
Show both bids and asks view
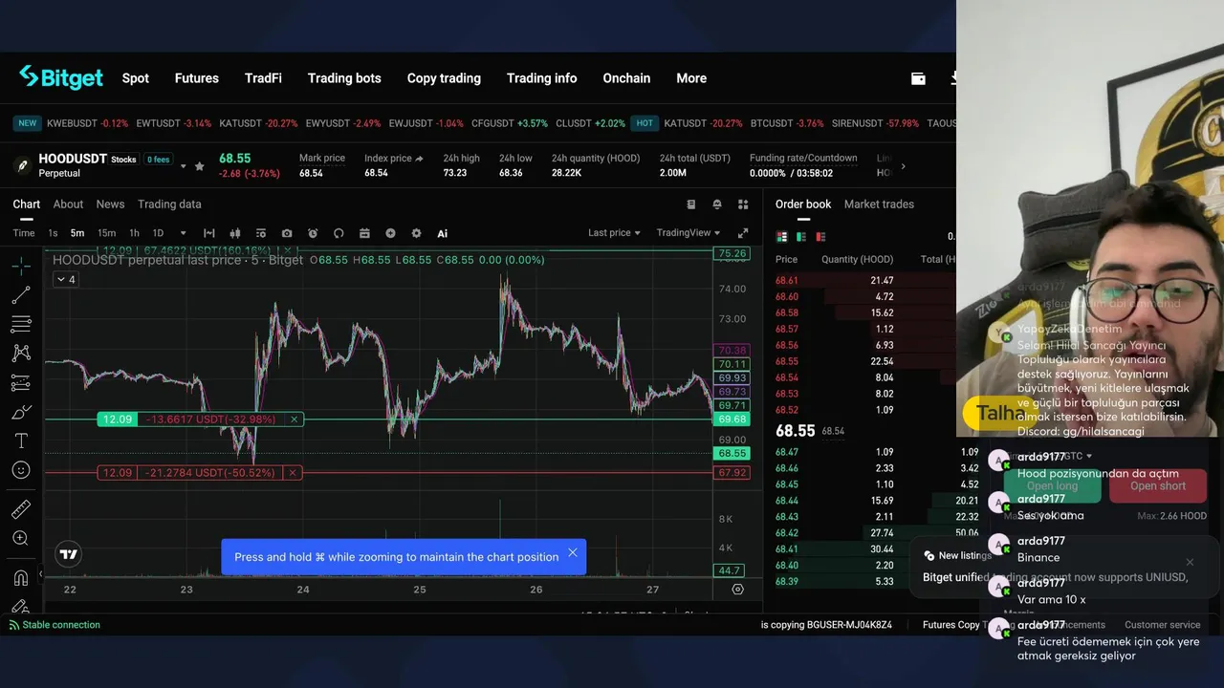click(781, 237)
